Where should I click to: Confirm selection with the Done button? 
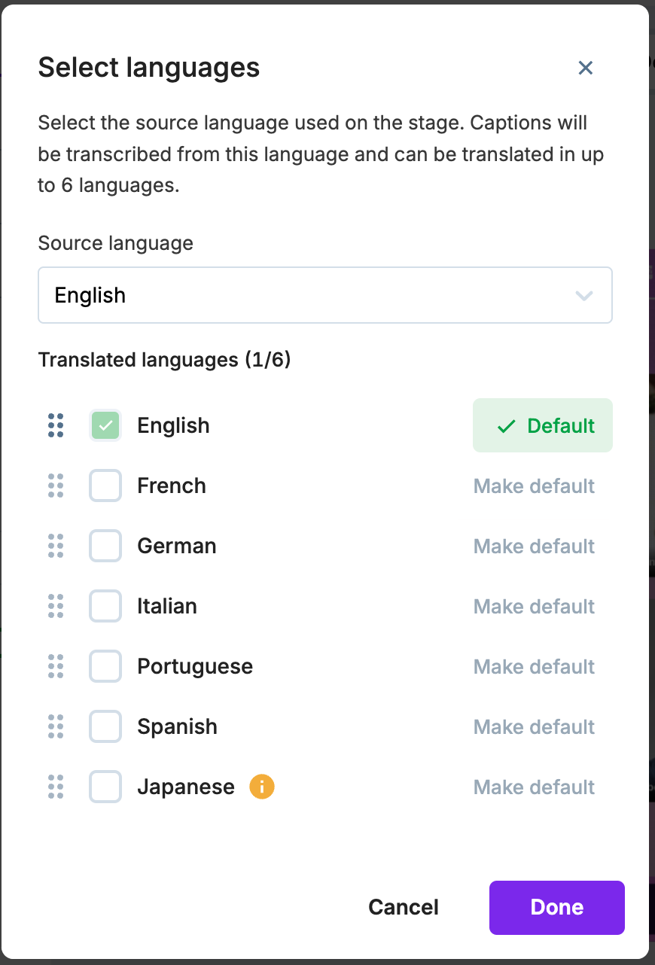(556, 907)
